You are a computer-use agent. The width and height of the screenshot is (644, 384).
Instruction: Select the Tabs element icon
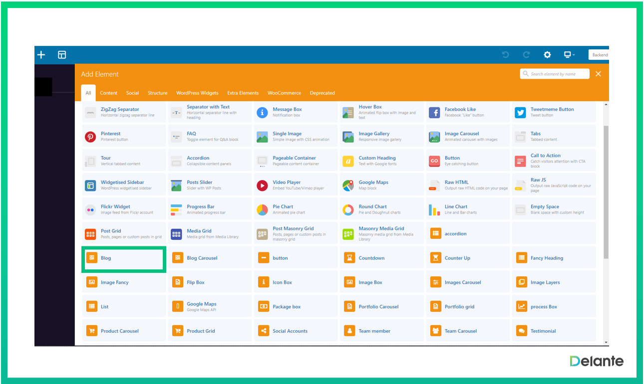pos(520,137)
